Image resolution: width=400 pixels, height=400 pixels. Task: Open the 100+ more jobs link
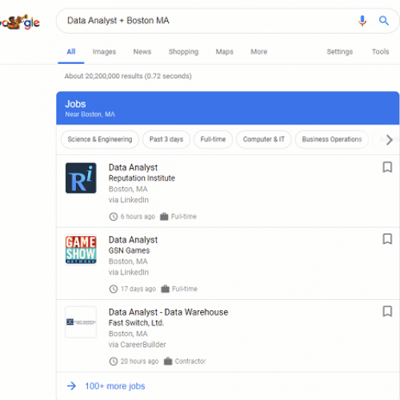115,386
